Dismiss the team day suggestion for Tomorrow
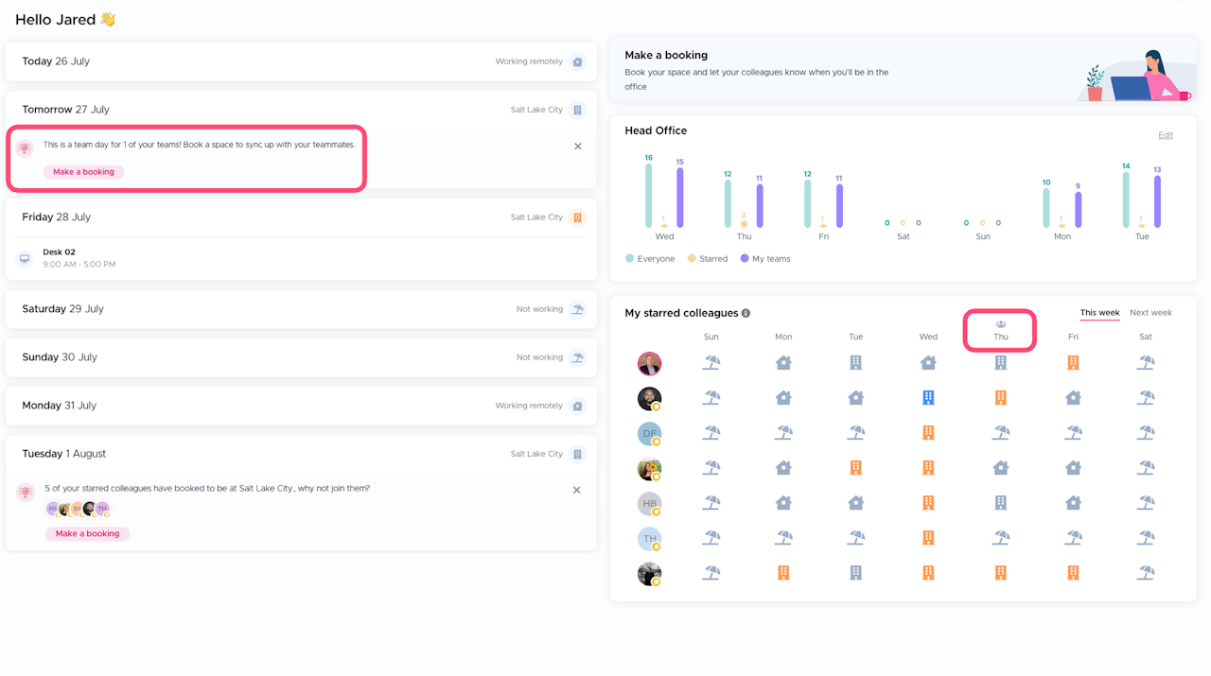 [578, 147]
